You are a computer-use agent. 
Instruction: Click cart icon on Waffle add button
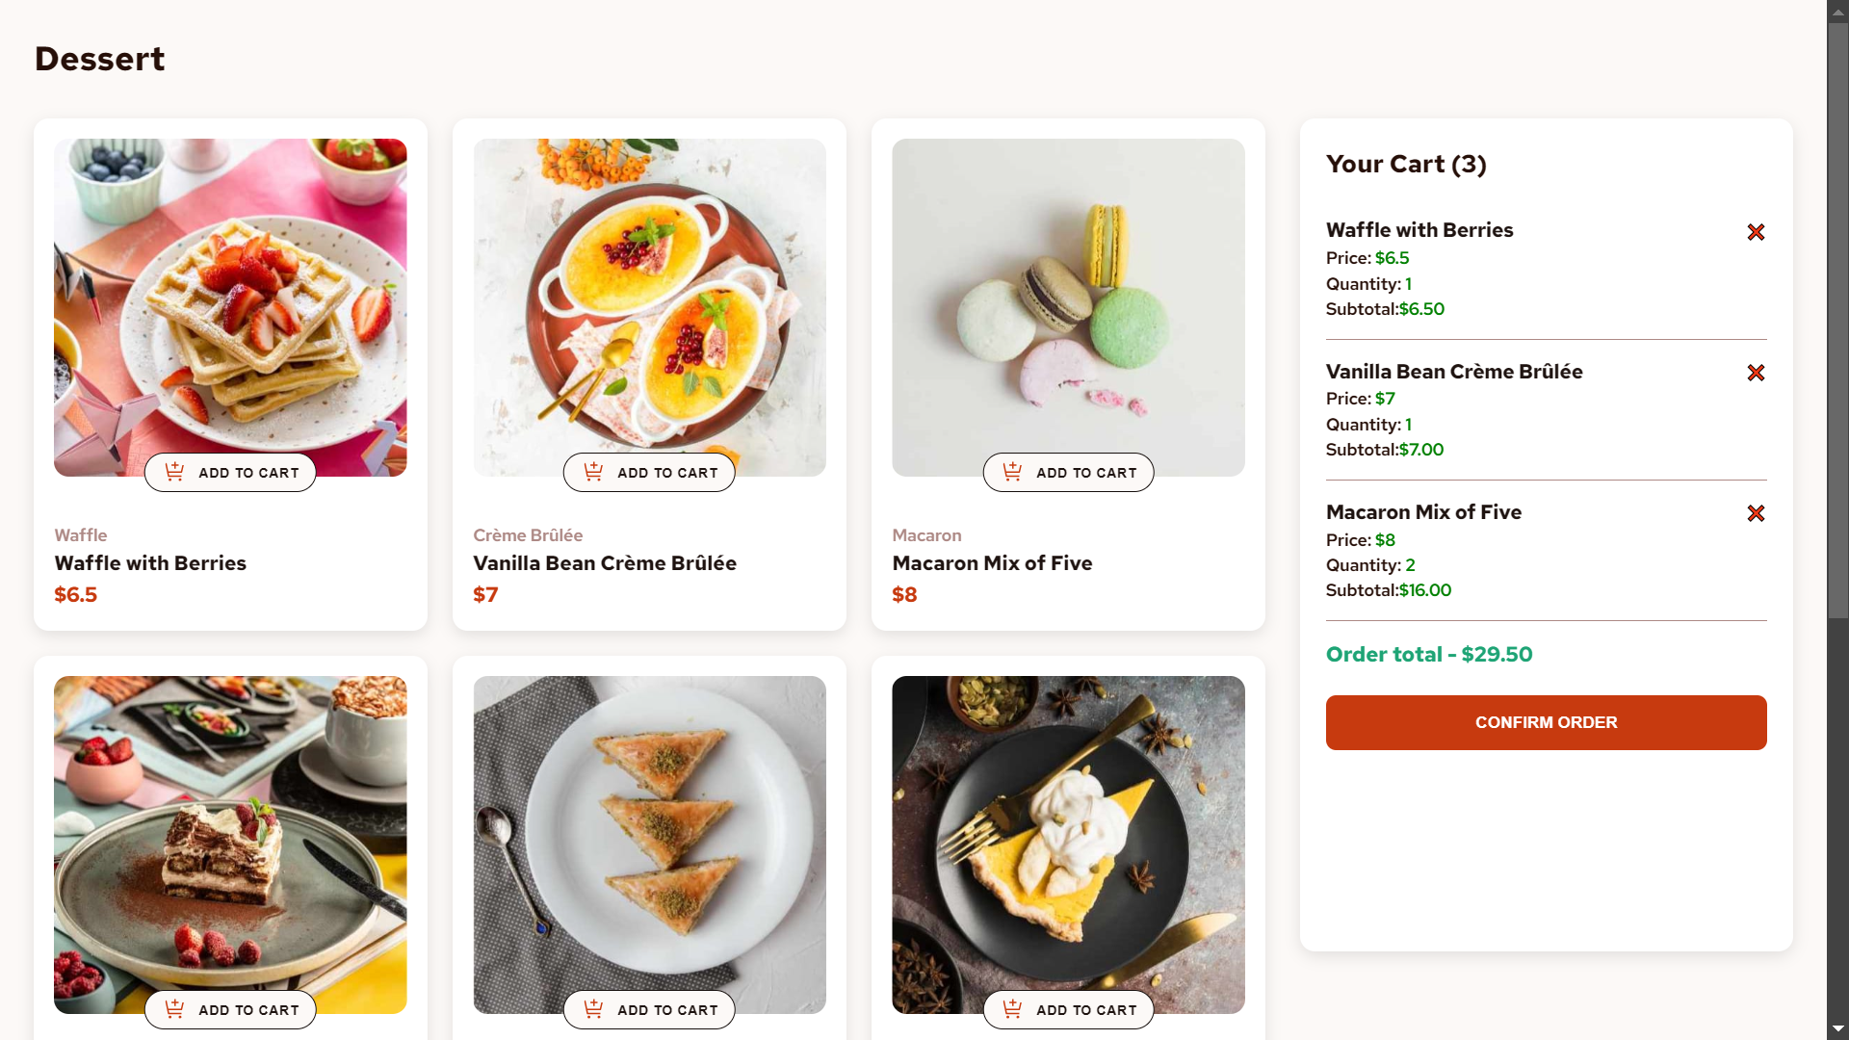[x=174, y=472]
